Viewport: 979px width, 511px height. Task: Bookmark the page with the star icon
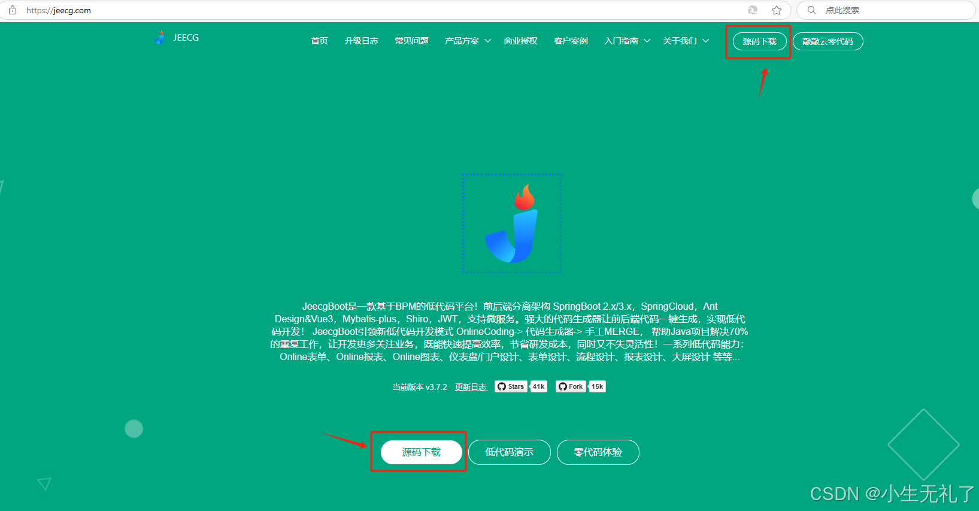tap(777, 10)
